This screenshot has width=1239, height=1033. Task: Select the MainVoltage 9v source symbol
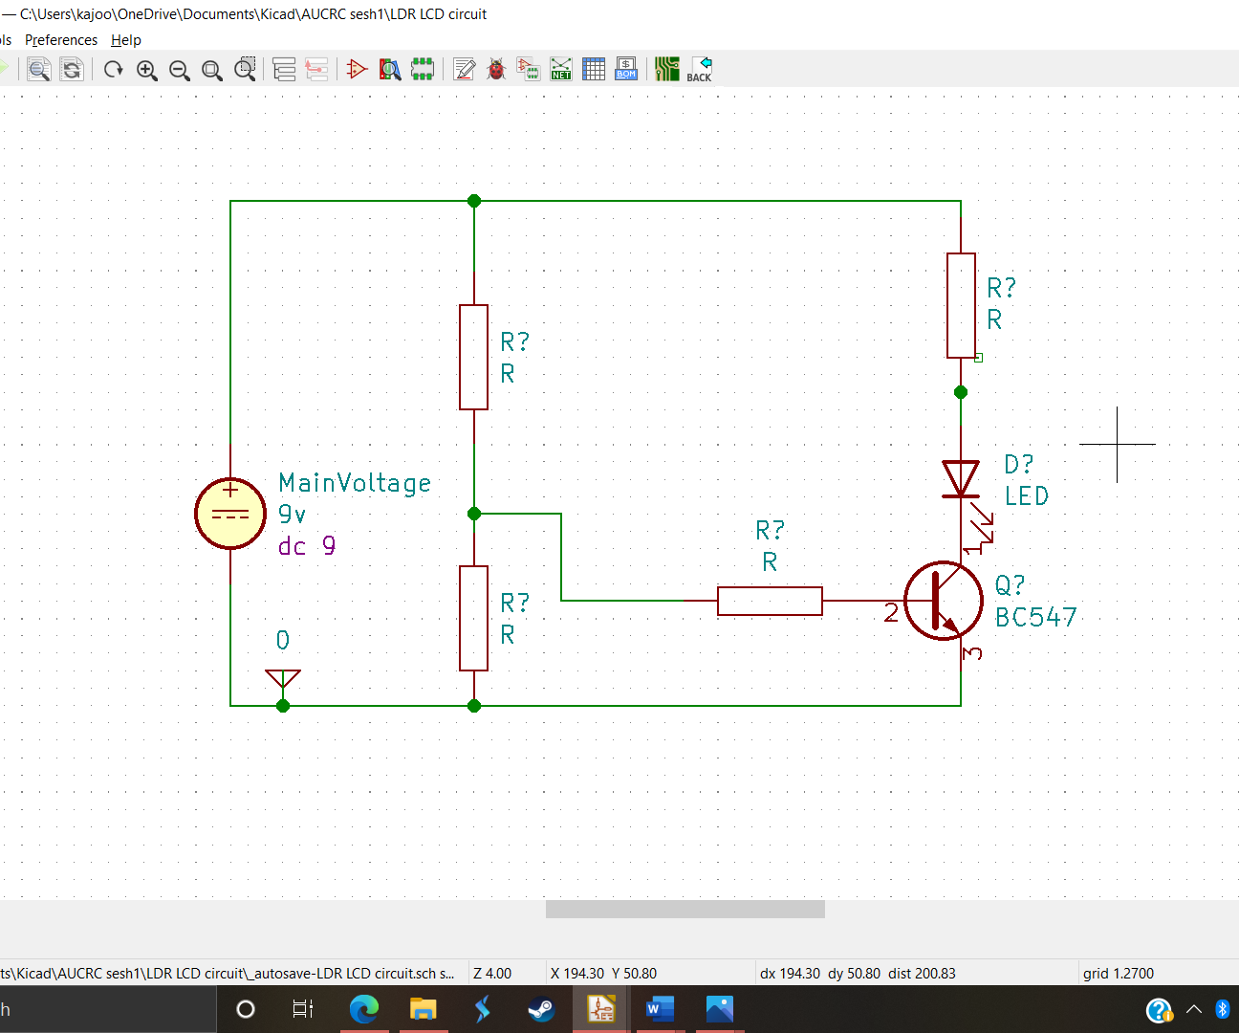(x=229, y=514)
